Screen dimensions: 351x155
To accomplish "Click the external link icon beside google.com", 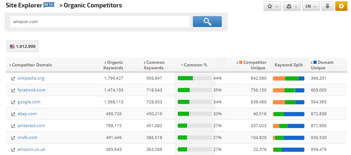I will [13, 102].
